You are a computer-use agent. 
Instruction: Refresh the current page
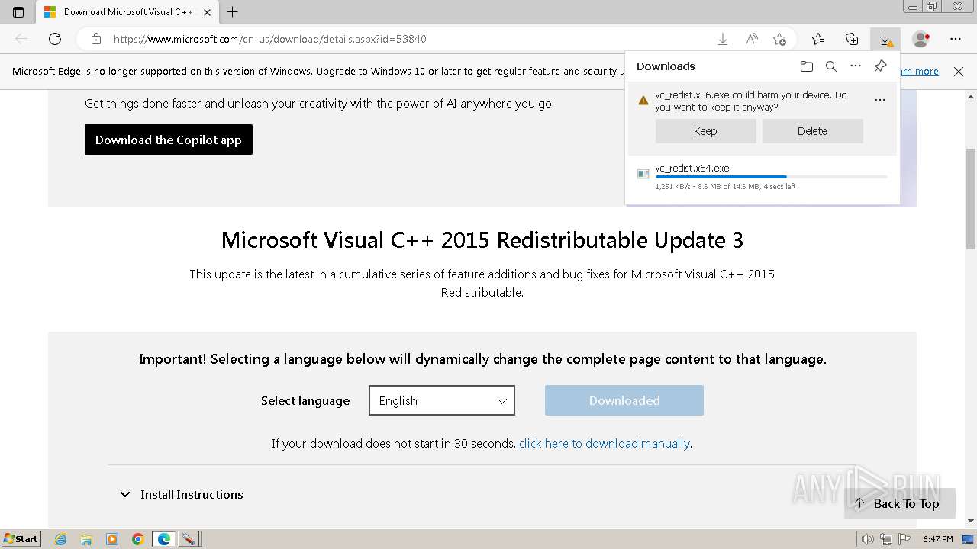(55, 39)
